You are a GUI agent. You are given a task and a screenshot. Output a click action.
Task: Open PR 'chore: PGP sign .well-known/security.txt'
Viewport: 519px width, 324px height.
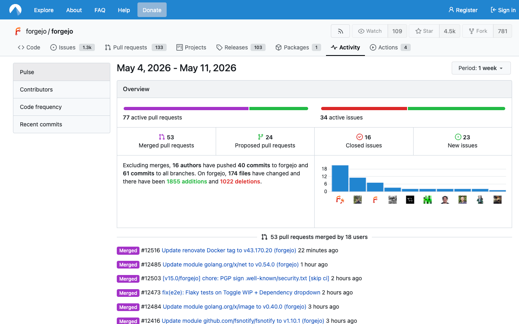[246, 278]
